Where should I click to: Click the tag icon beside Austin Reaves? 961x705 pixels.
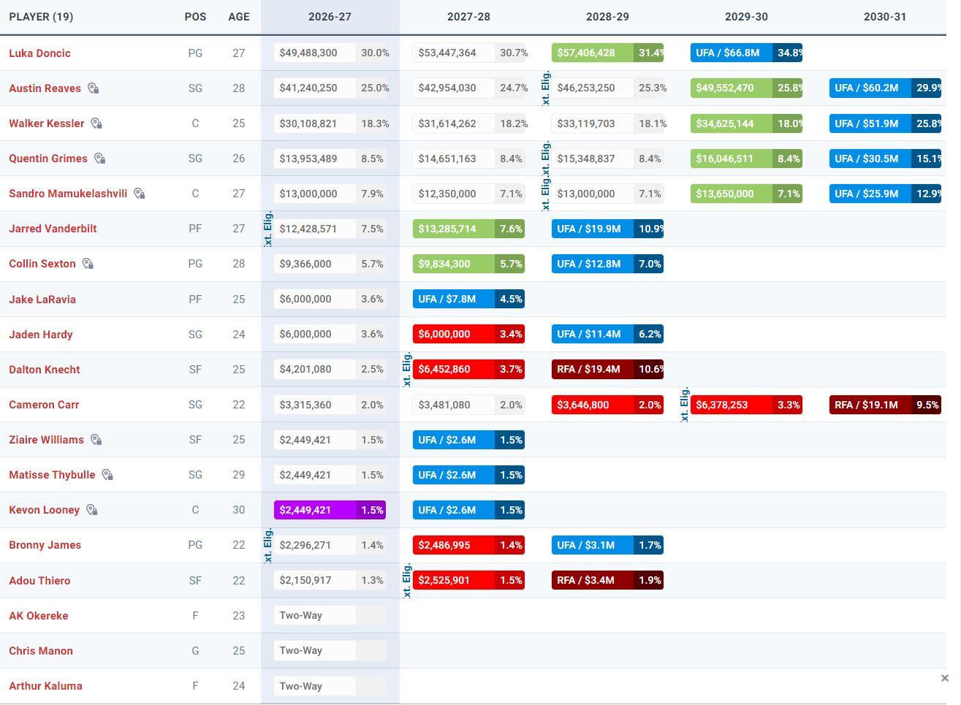click(93, 88)
